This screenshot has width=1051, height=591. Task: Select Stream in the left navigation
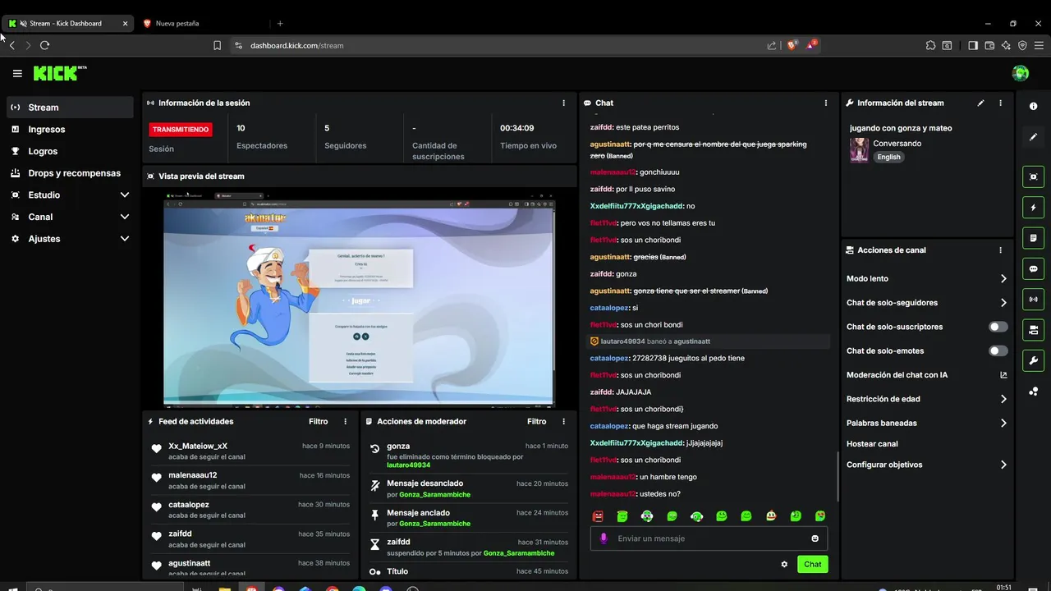click(x=70, y=108)
